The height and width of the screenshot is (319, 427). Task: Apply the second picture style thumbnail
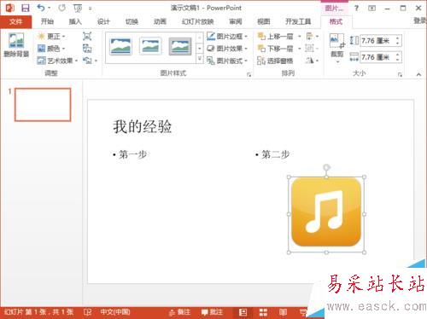pos(150,46)
